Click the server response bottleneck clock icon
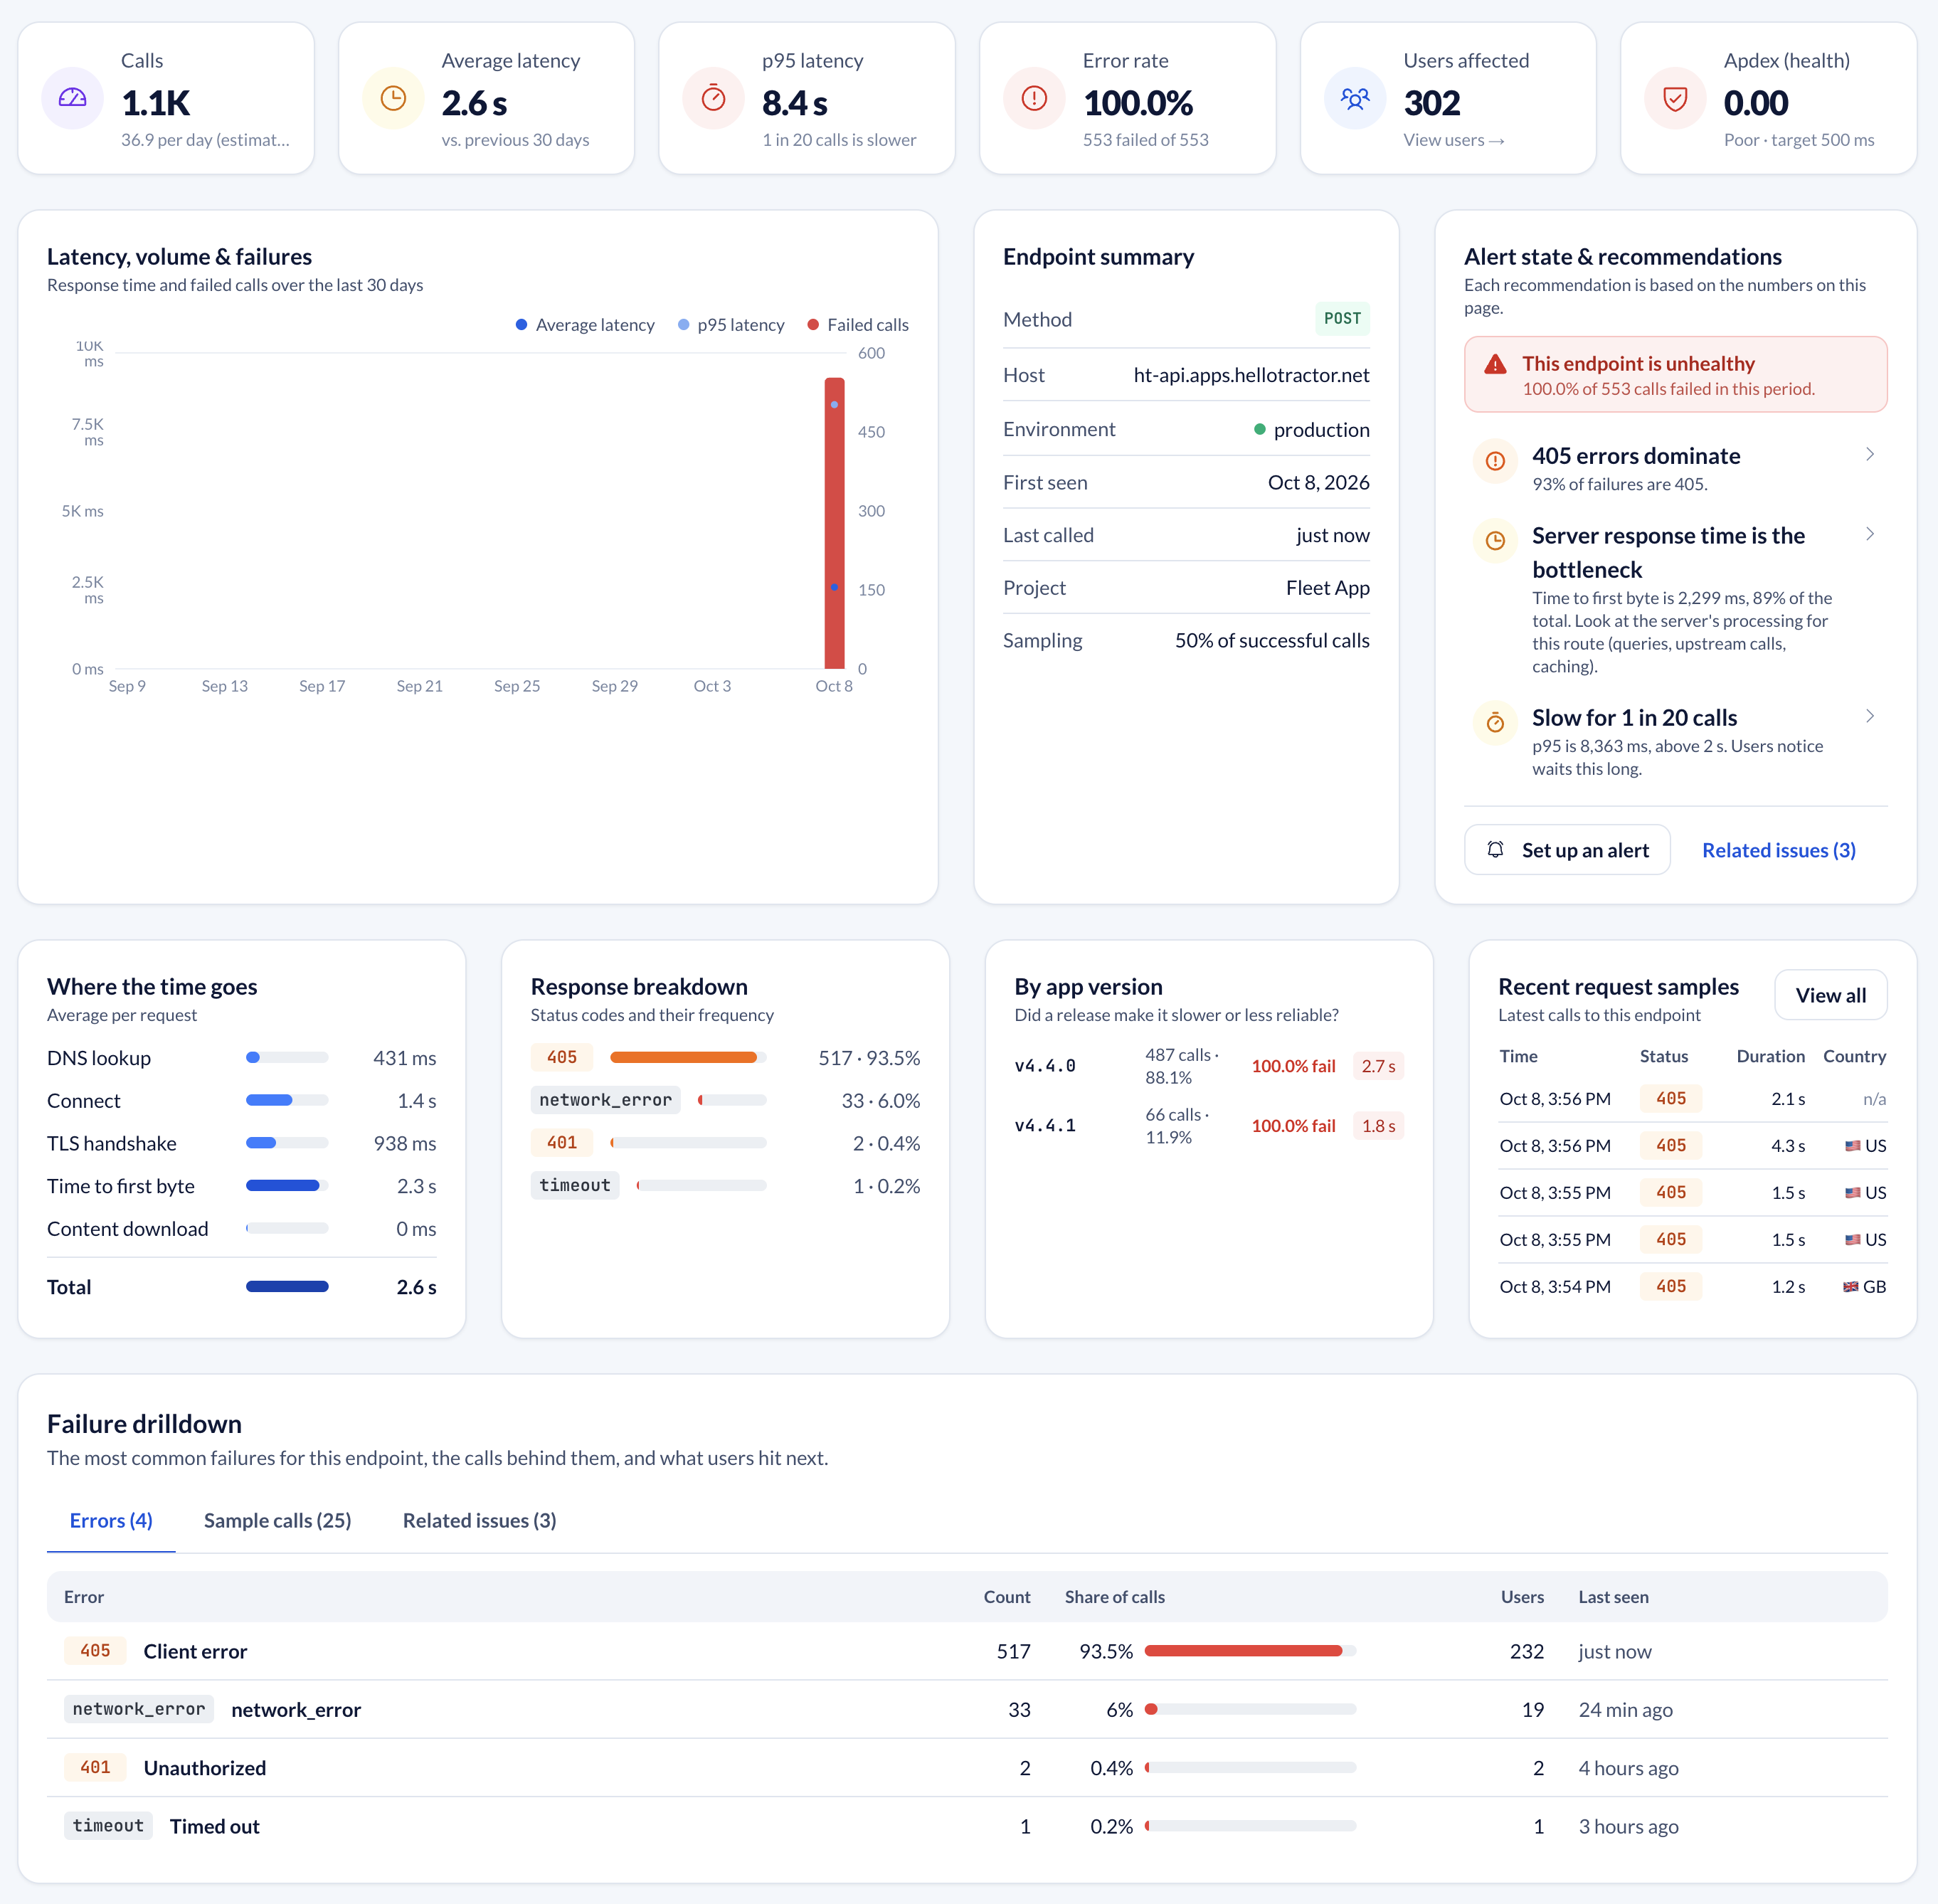 [x=1495, y=541]
